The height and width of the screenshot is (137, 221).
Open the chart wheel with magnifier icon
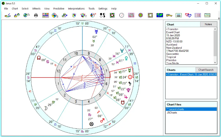click(x=26, y=15)
